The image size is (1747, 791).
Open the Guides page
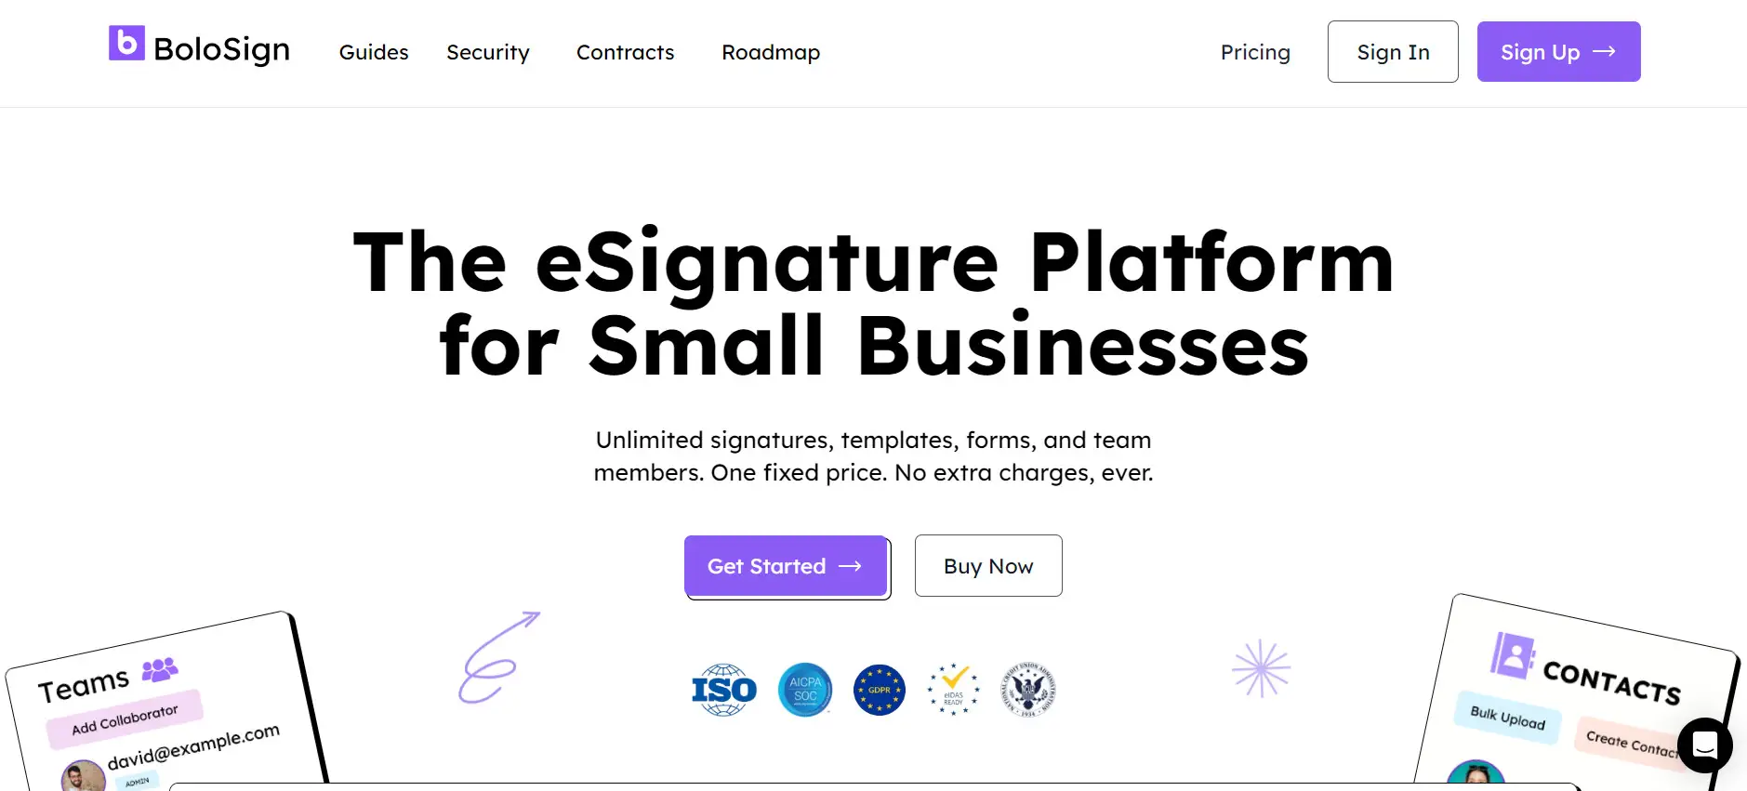374,52
